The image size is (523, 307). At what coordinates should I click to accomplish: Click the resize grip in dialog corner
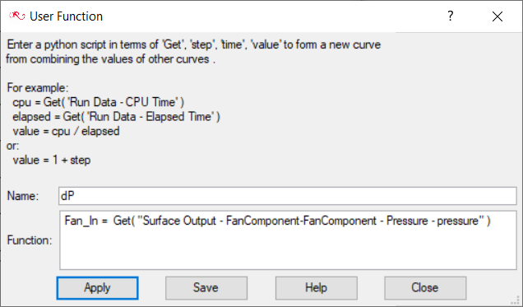(516, 300)
